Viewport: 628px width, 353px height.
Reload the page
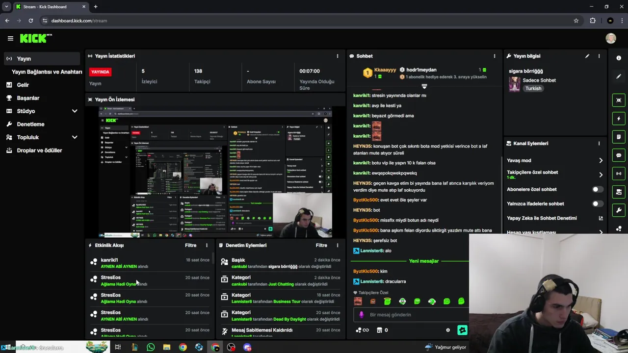[x=30, y=21]
